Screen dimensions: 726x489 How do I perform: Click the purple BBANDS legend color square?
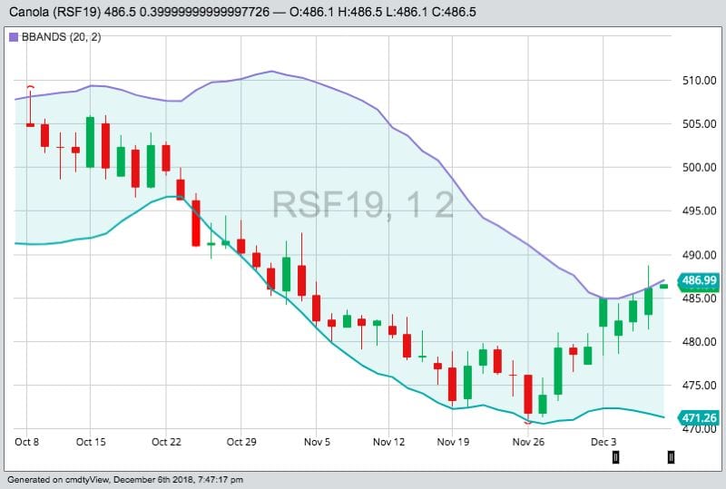[14, 37]
